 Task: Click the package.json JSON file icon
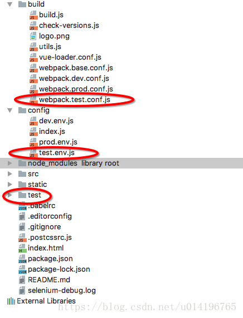pos(22,259)
